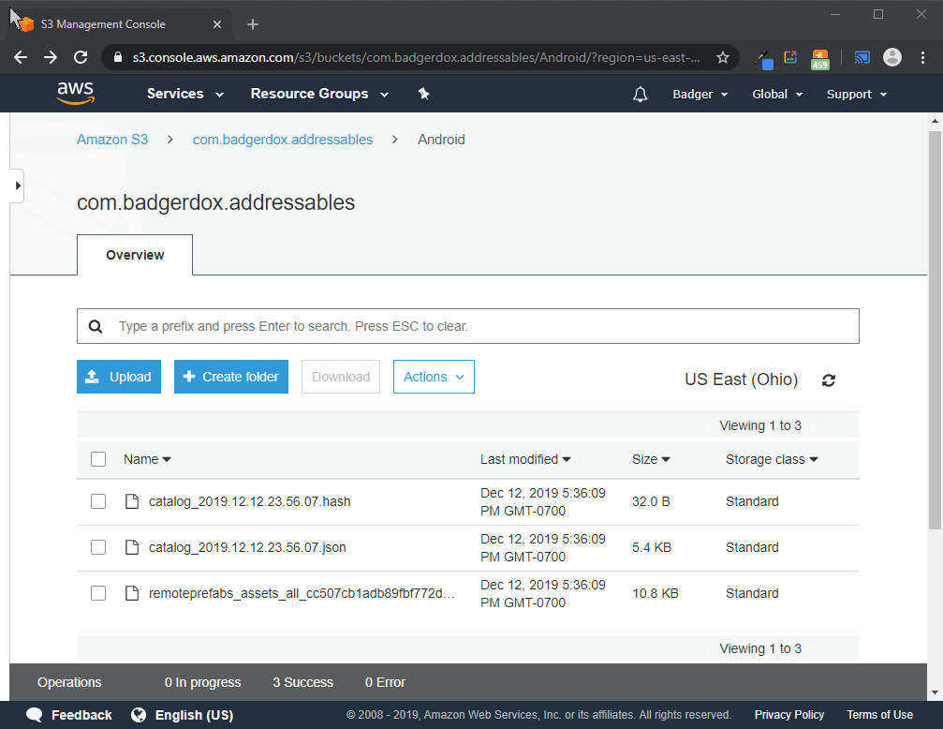Click the 0 In progress operations status
The height and width of the screenshot is (729, 943).
click(202, 682)
